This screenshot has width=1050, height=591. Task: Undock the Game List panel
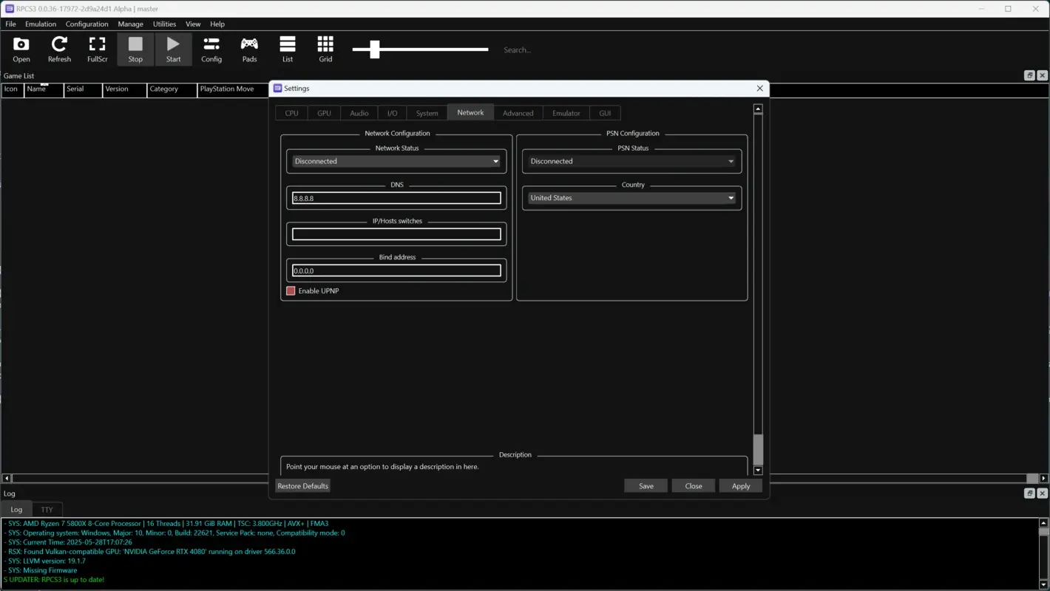[1029, 75]
